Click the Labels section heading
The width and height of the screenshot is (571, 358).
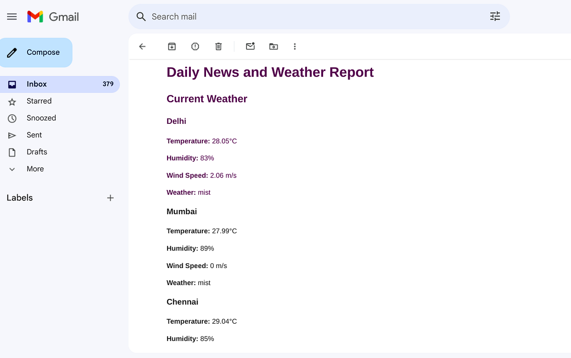point(20,198)
